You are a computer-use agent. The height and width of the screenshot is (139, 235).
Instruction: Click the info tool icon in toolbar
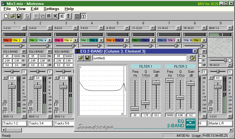[68, 16]
